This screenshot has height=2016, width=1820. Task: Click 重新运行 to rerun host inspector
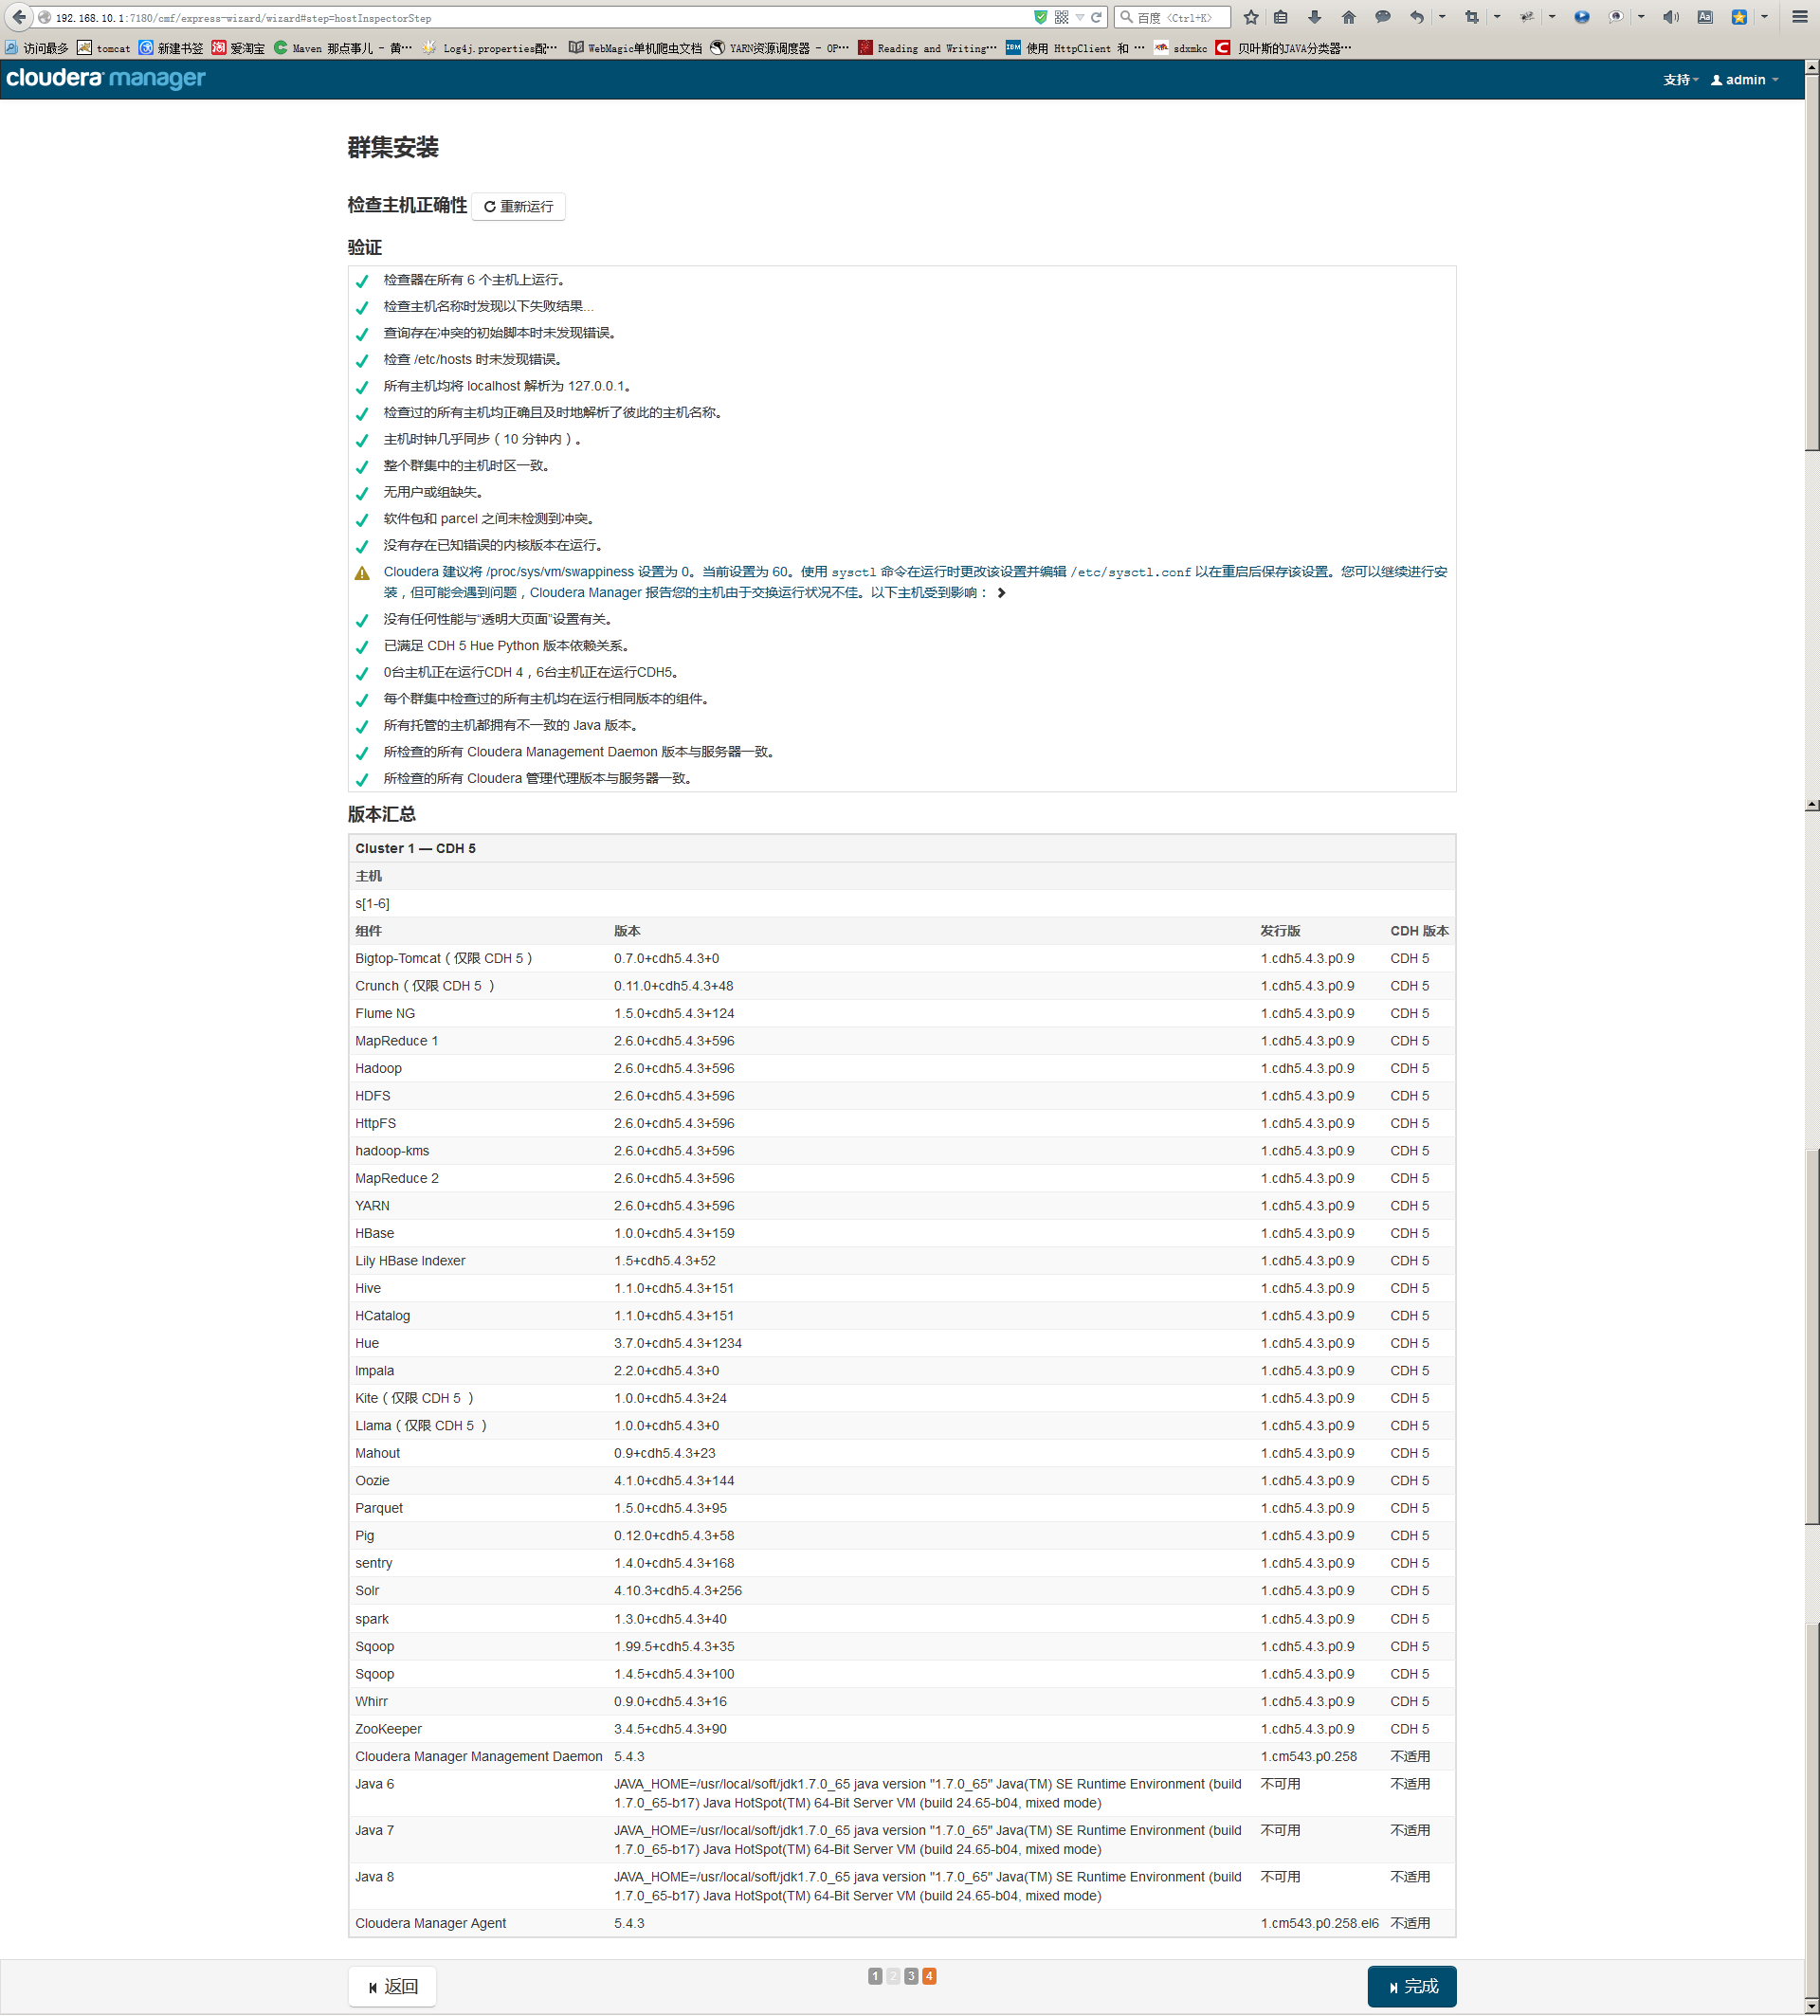click(x=518, y=206)
